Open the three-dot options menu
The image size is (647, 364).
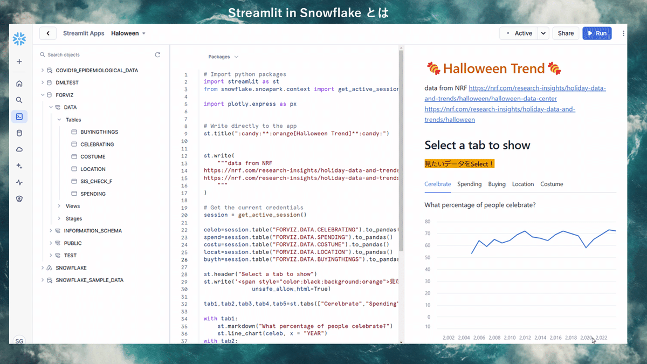[x=623, y=33]
